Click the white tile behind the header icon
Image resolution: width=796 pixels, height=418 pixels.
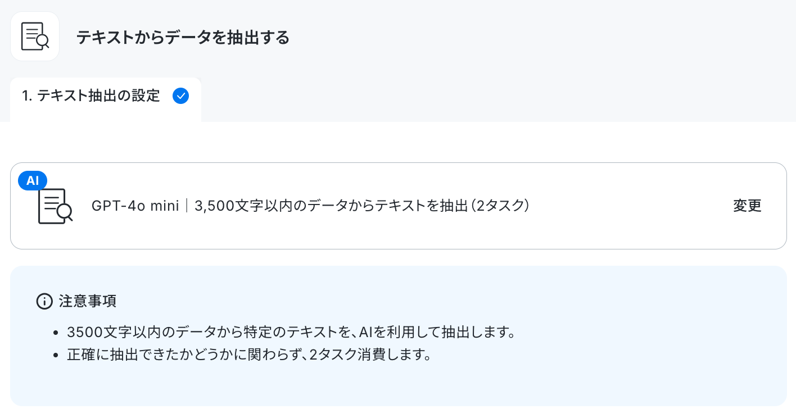35,36
